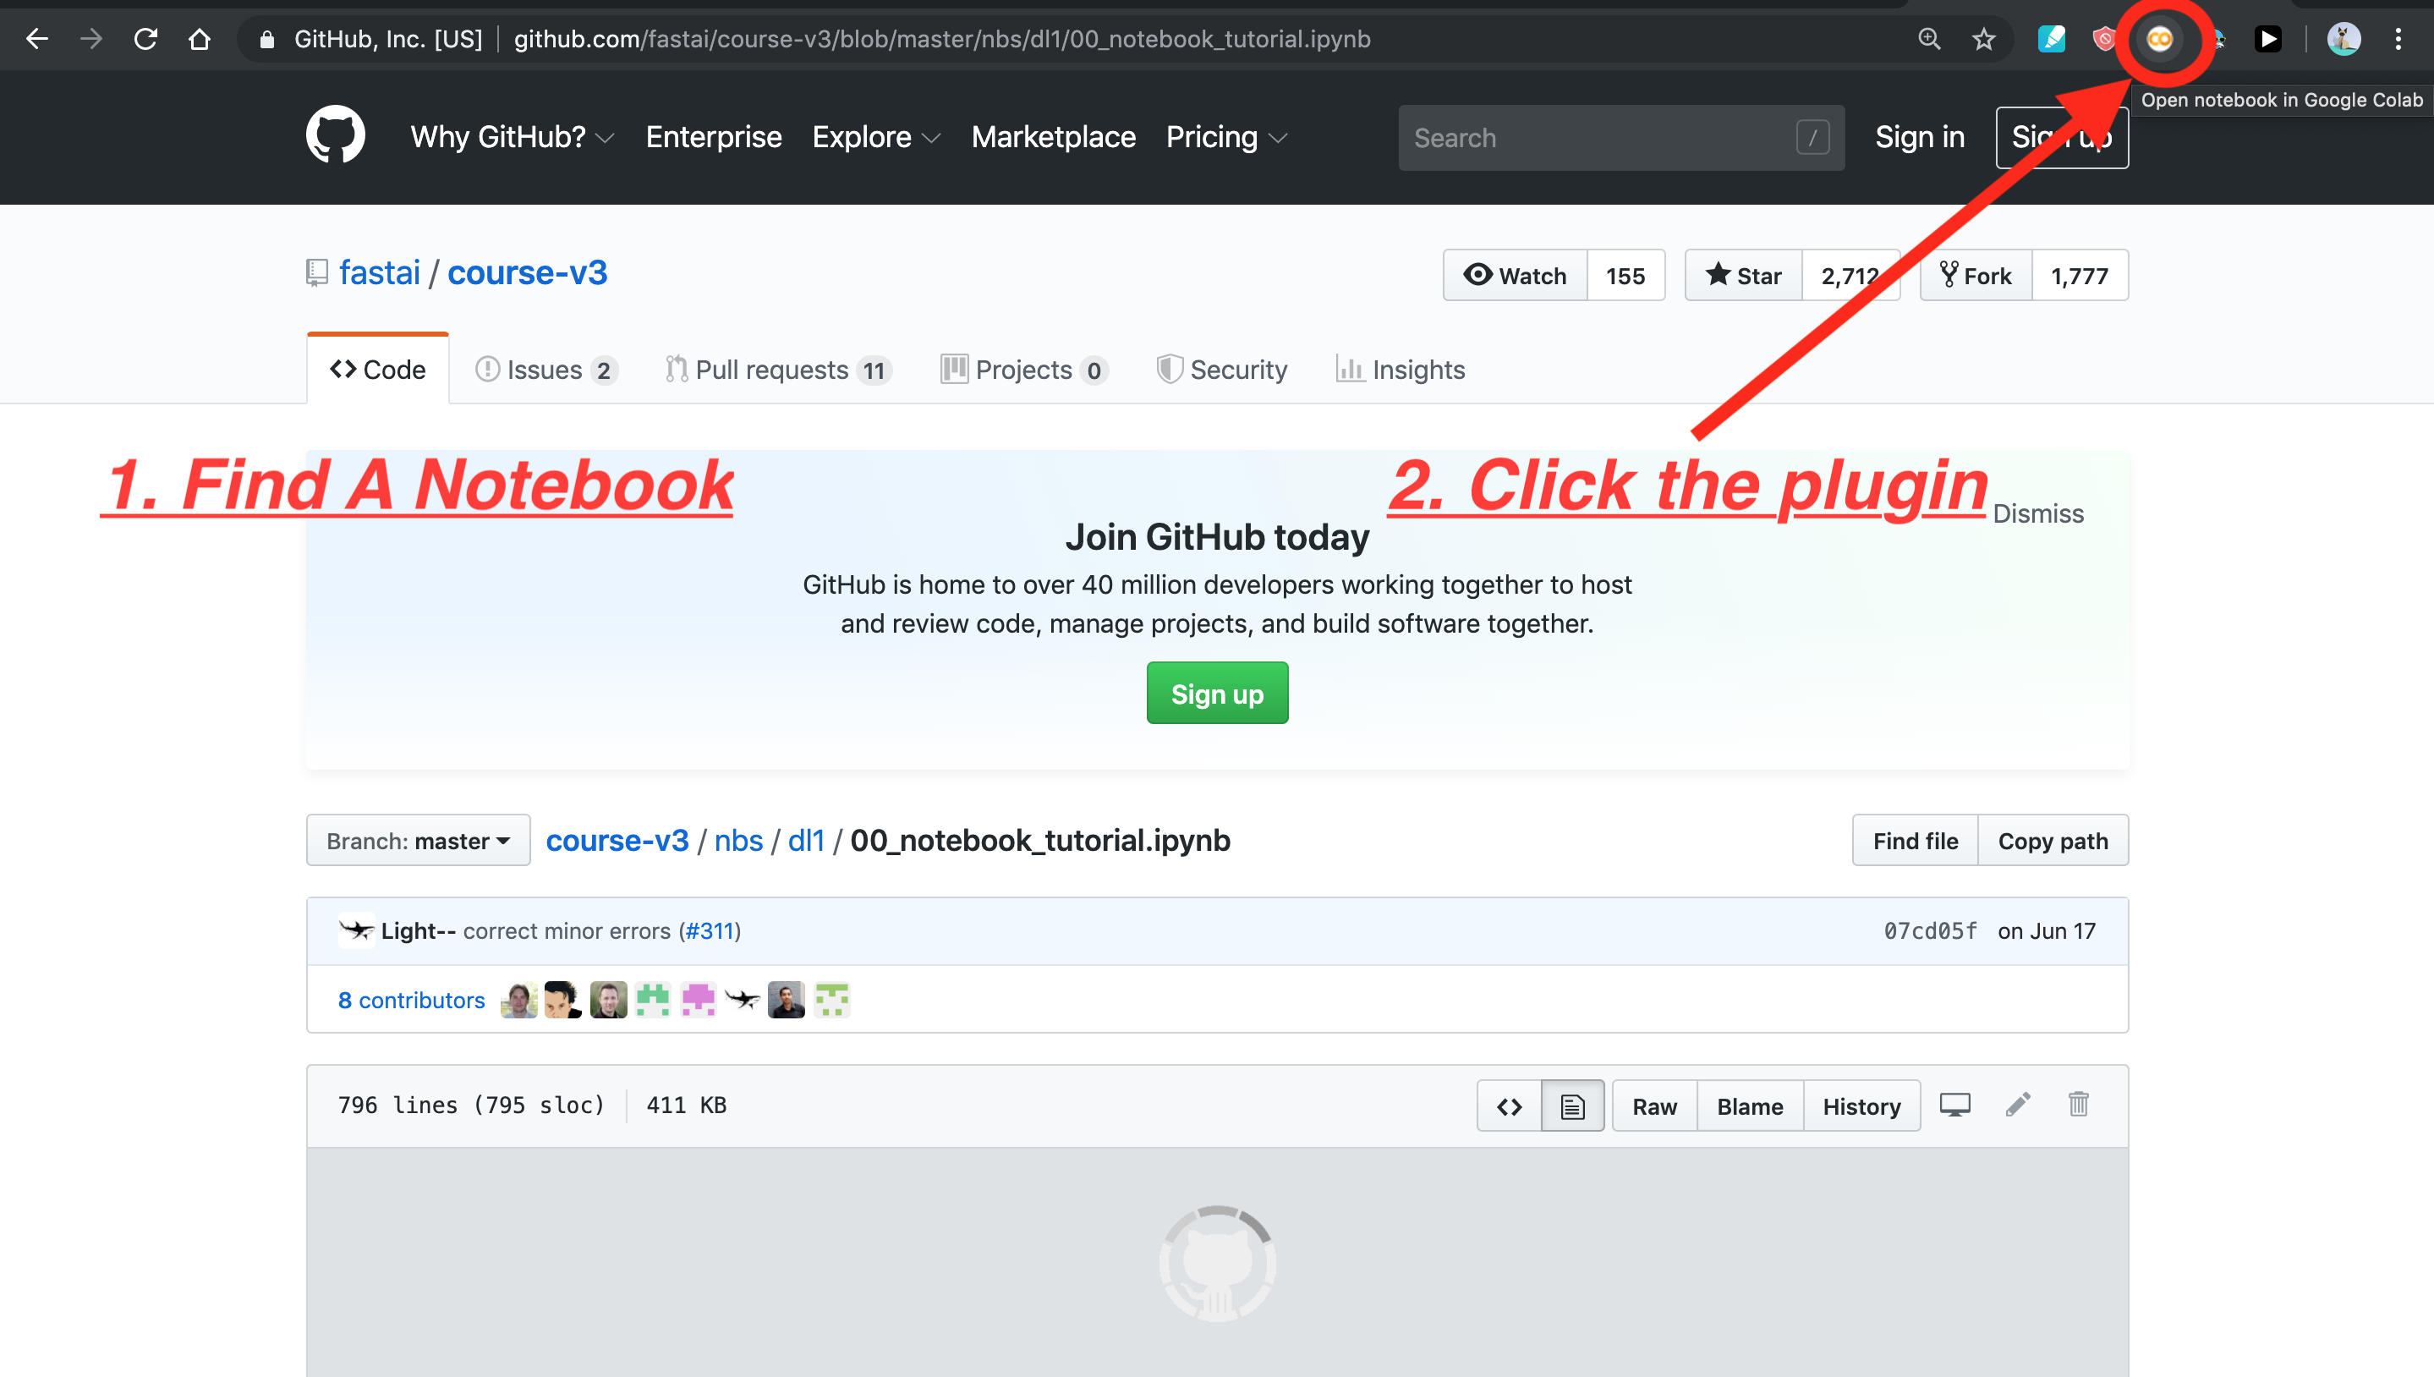The width and height of the screenshot is (2434, 1377).
Task: Expand the Branch: master dropdown
Action: 418,840
